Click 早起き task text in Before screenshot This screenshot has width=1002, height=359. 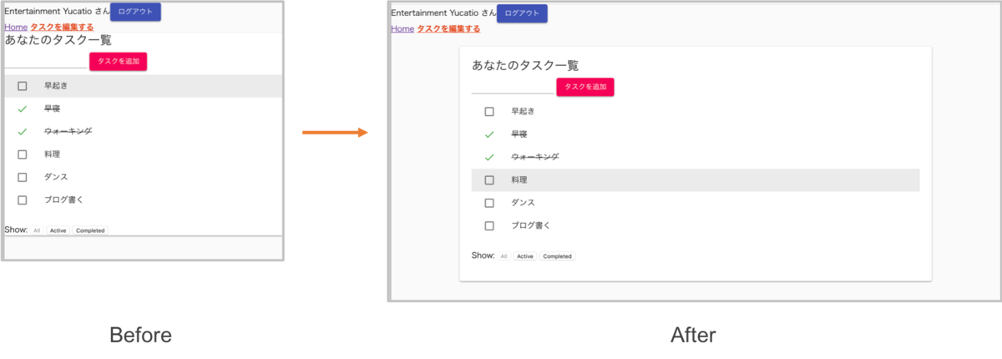coord(56,86)
